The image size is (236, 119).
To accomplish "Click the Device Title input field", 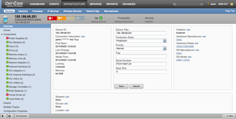I will [141, 33].
